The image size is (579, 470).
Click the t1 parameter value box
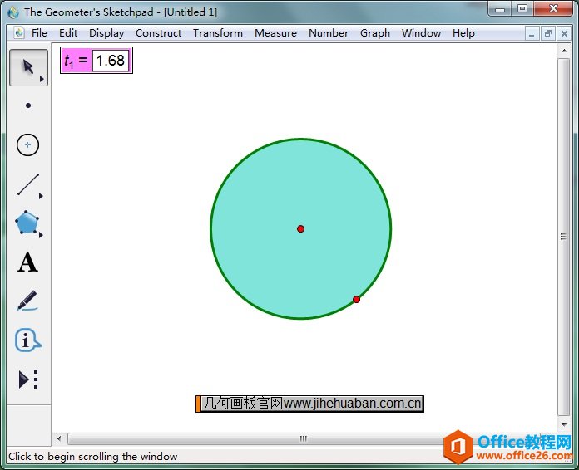pos(111,61)
